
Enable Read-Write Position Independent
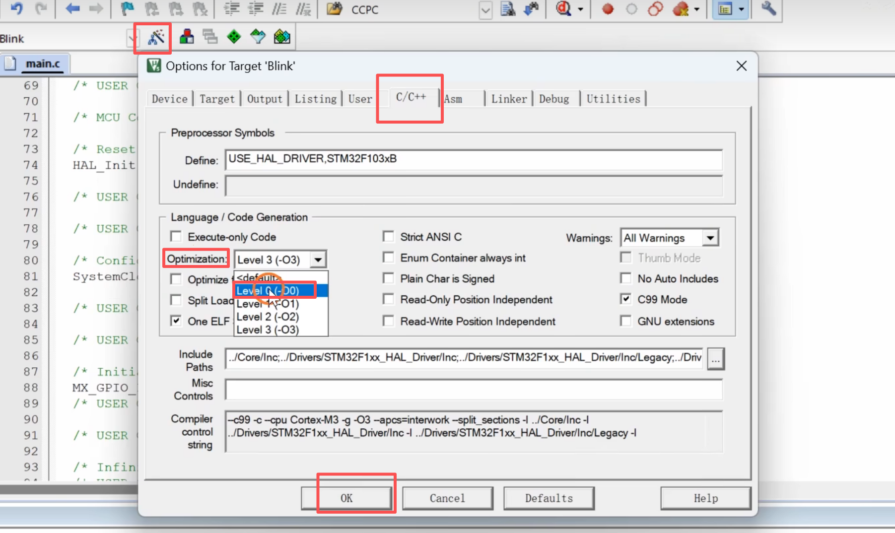click(389, 321)
